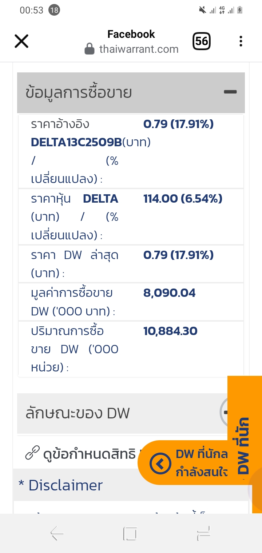Tap the Disclaimer heading
Image resolution: width=262 pixels, height=553 pixels.
[x=60, y=485]
